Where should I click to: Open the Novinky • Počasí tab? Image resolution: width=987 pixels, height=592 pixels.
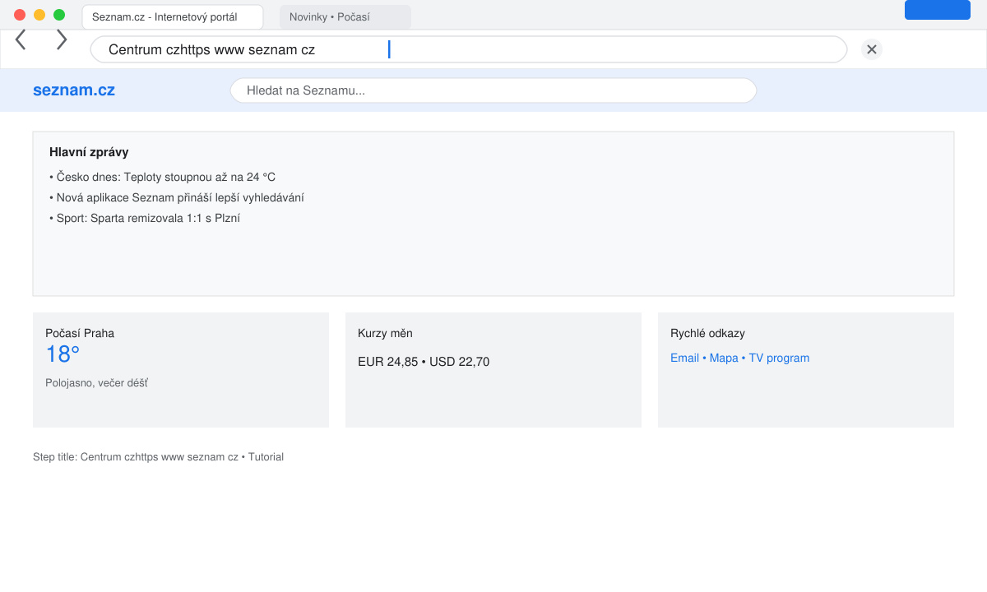pos(345,17)
